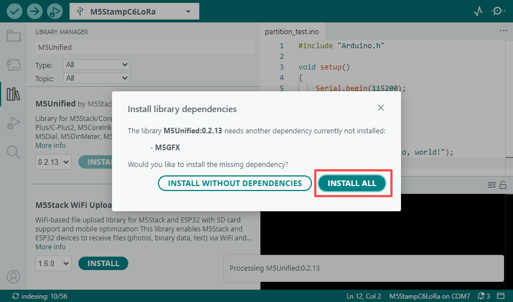
Task: Select the Library Manager books icon
Action: tap(13, 94)
